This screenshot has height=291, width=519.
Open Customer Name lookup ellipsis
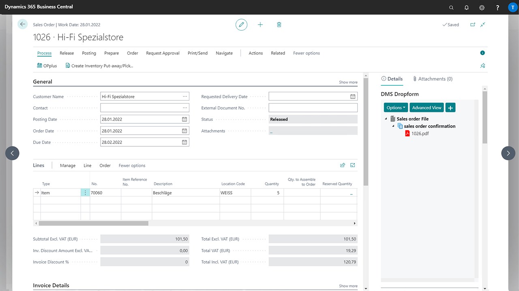click(x=185, y=97)
